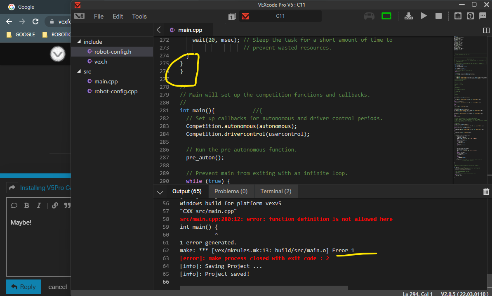The width and height of the screenshot is (492, 296).
Task: Click the cancel link
Action: coord(57,287)
